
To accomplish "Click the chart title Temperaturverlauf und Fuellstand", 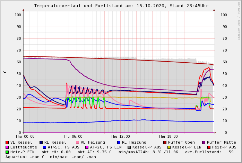I will click(x=121, y=6).
